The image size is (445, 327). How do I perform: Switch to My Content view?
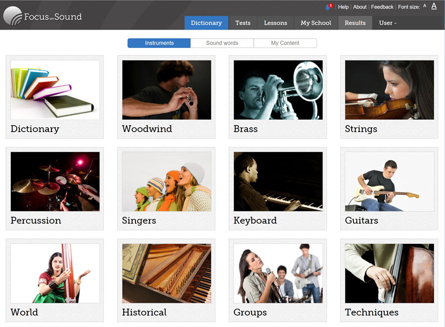285,43
